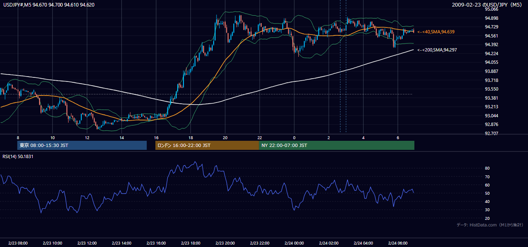Click the 2/23 22:00 date label

pos(259,243)
